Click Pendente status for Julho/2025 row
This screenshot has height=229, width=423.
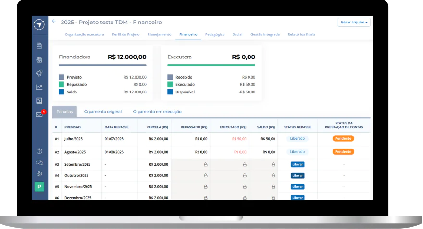click(x=343, y=138)
